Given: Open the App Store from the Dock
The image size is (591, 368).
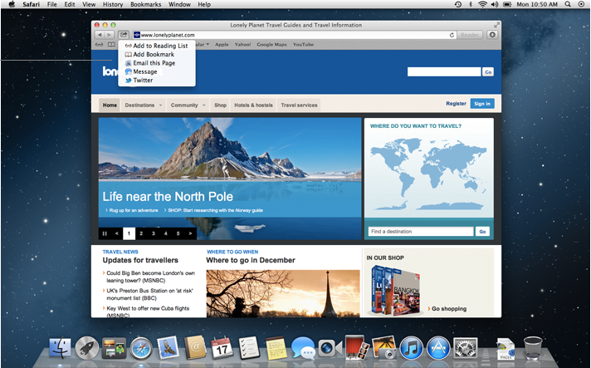Looking at the screenshot, I should 437,347.
